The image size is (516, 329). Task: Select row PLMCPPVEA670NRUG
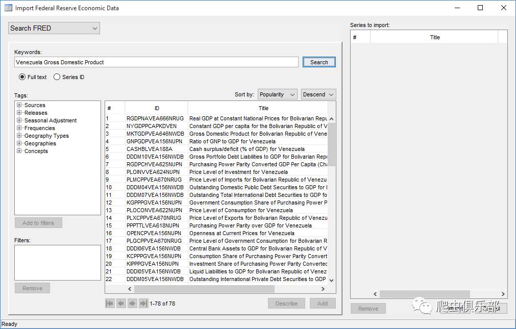pos(216,180)
